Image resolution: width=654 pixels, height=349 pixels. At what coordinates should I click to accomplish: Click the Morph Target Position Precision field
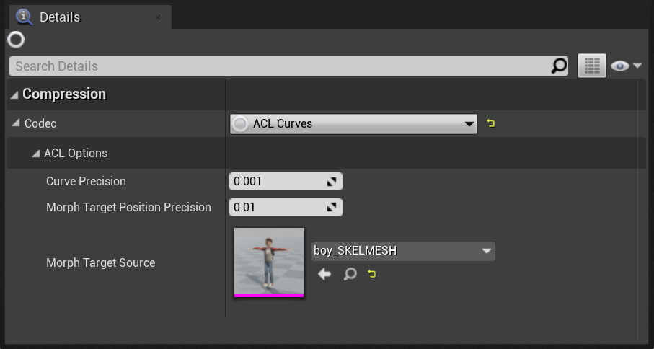[286, 207]
